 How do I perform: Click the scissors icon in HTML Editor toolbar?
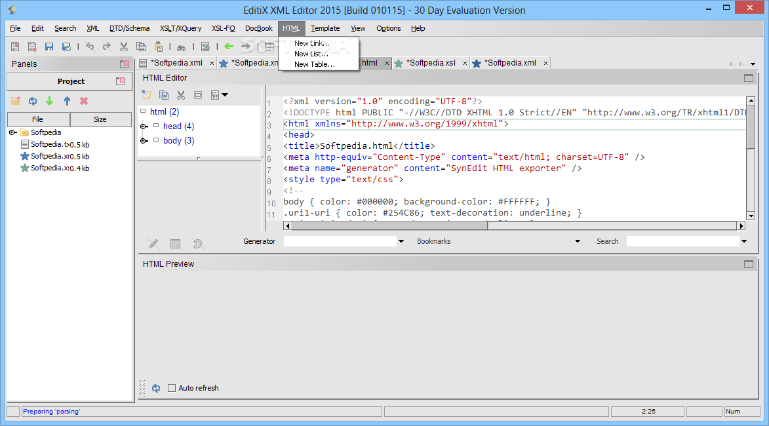(181, 95)
